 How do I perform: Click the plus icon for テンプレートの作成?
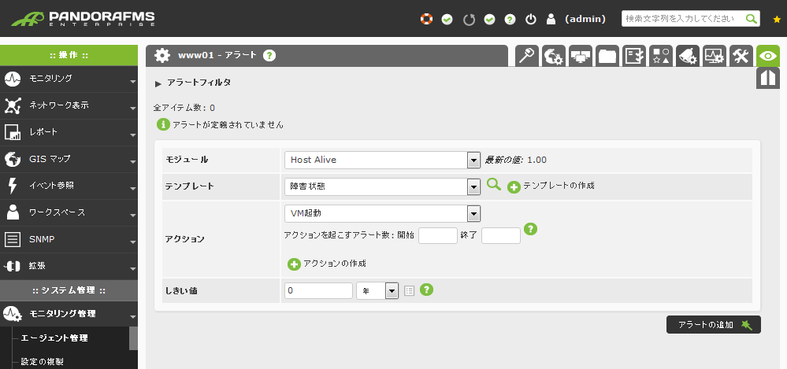(514, 187)
